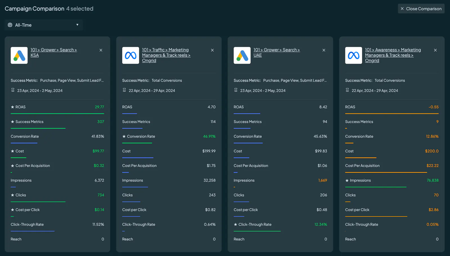Click the dropdown arrow beside All-Time
Image resolution: width=450 pixels, height=256 pixels.
tap(77, 25)
